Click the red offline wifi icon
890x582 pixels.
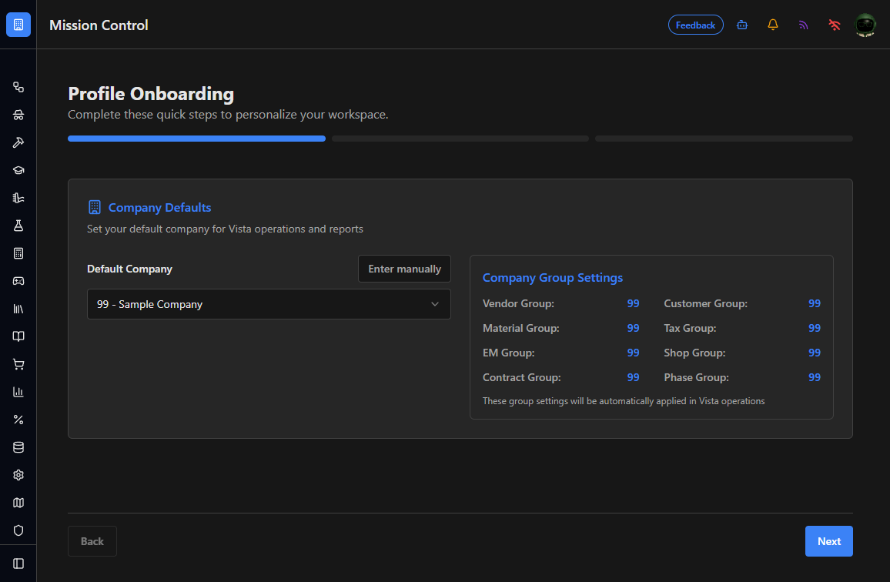[834, 25]
